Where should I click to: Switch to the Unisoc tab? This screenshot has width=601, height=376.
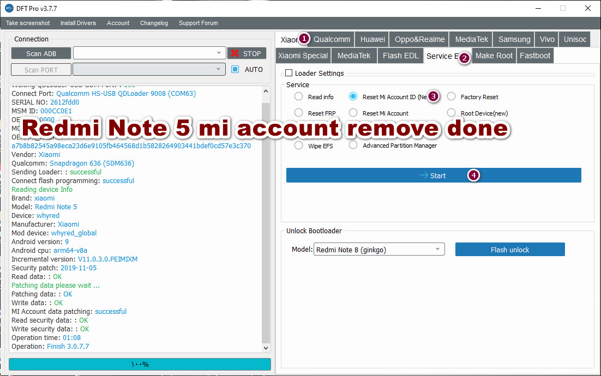tap(575, 39)
